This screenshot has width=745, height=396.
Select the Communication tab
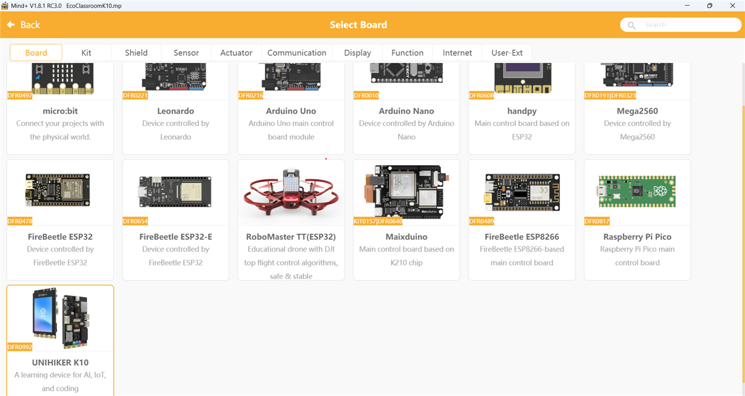click(x=297, y=52)
